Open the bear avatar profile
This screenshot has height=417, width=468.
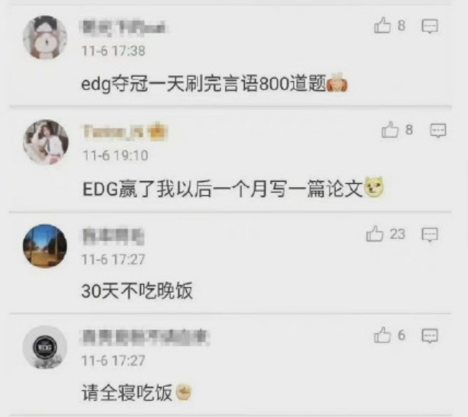click(x=45, y=37)
